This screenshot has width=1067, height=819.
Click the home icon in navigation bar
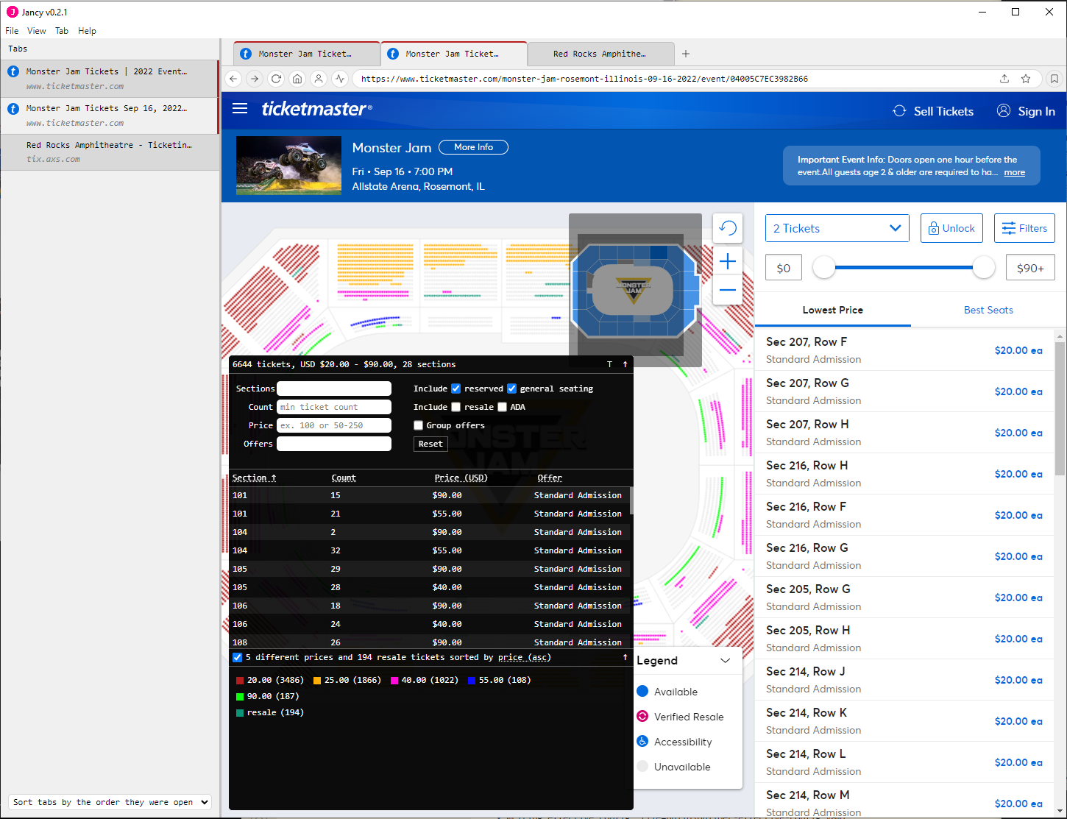click(x=297, y=79)
